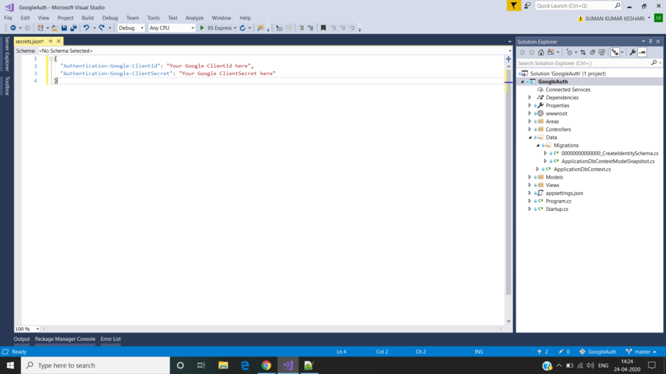Viewport: 666px width, 374px height.
Task: Open the Toolbox side tab
Action: [7, 86]
